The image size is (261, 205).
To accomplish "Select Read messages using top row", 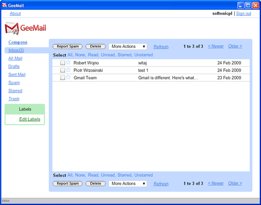I will click(94, 55).
